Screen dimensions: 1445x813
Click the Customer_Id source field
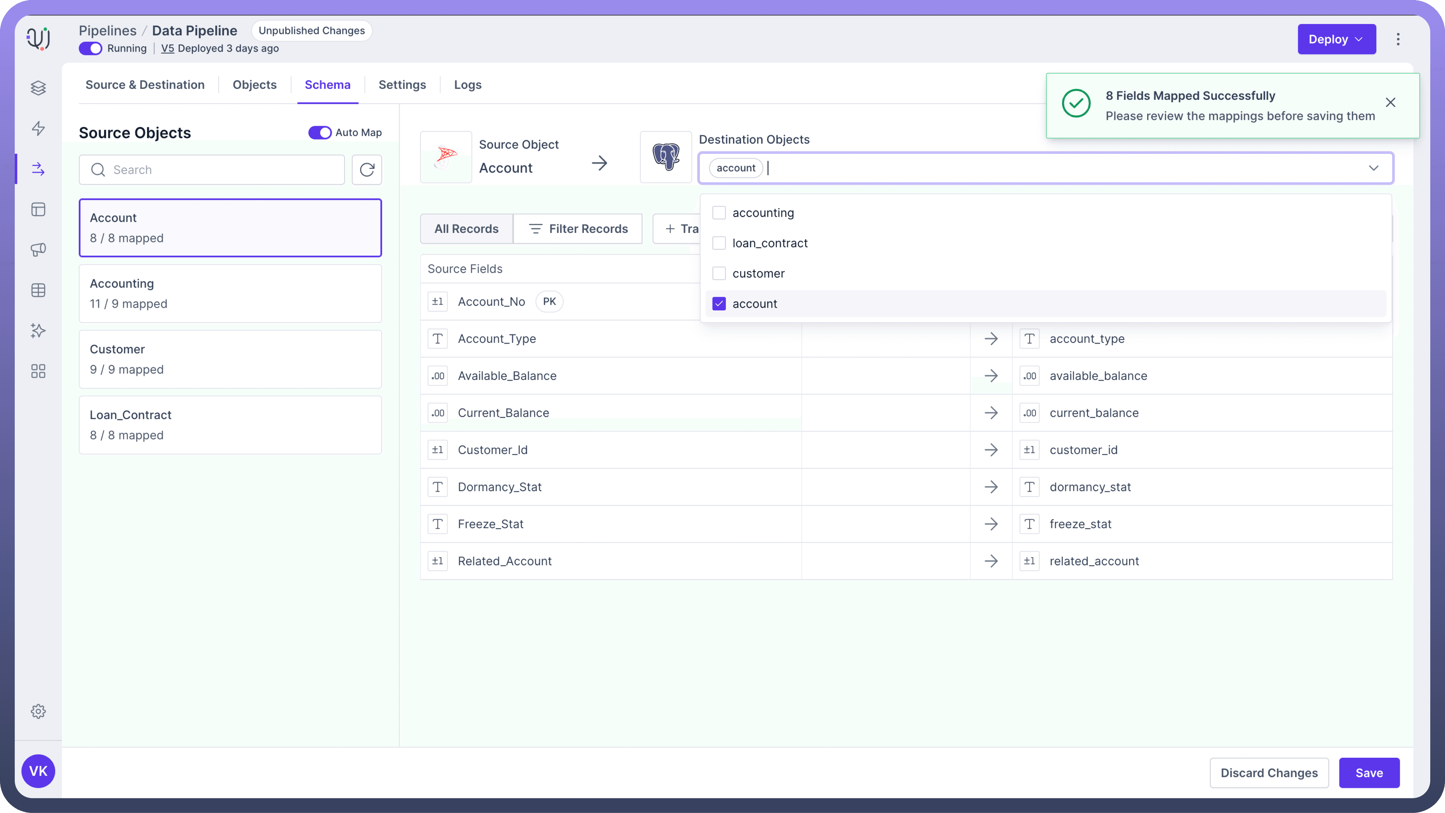492,450
